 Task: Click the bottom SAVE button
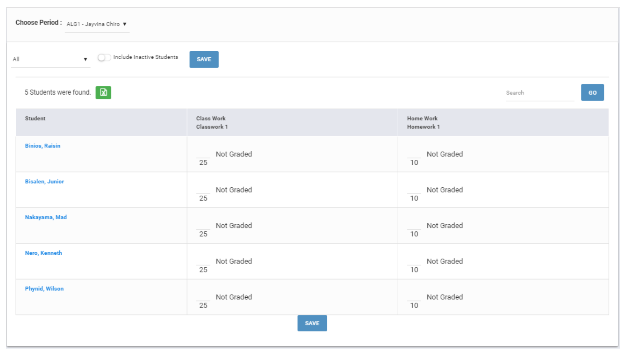pos(312,323)
